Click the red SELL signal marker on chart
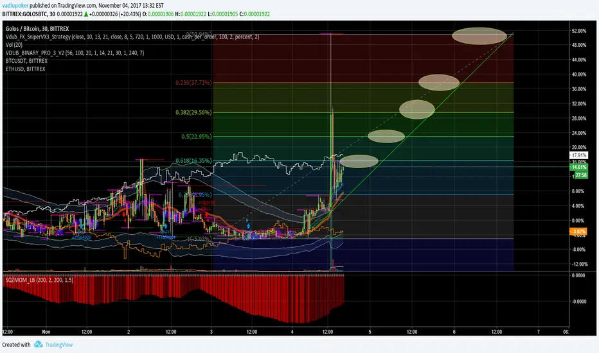The width and height of the screenshot is (599, 353). tap(206, 209)
